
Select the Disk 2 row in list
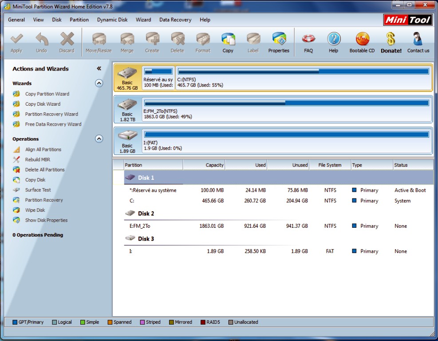[279, 214]
